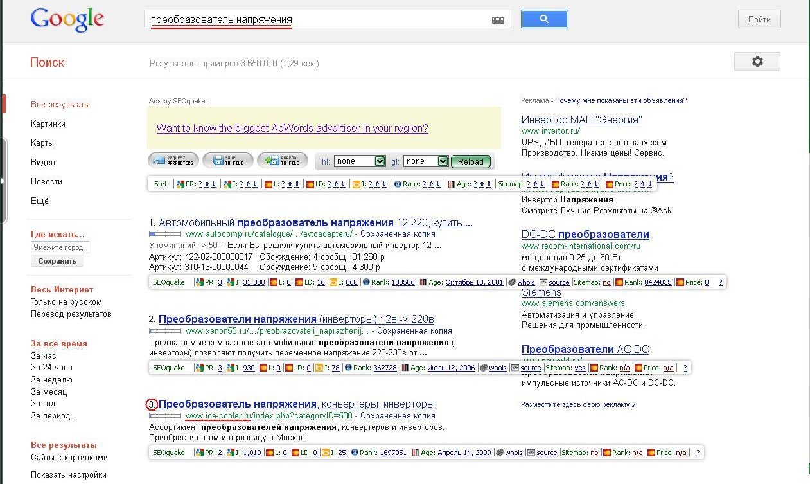Screen dimensions: 810x484
Task: Open result Преобразователи напряжения (инверторы) 12в
Action: point(296,319)
